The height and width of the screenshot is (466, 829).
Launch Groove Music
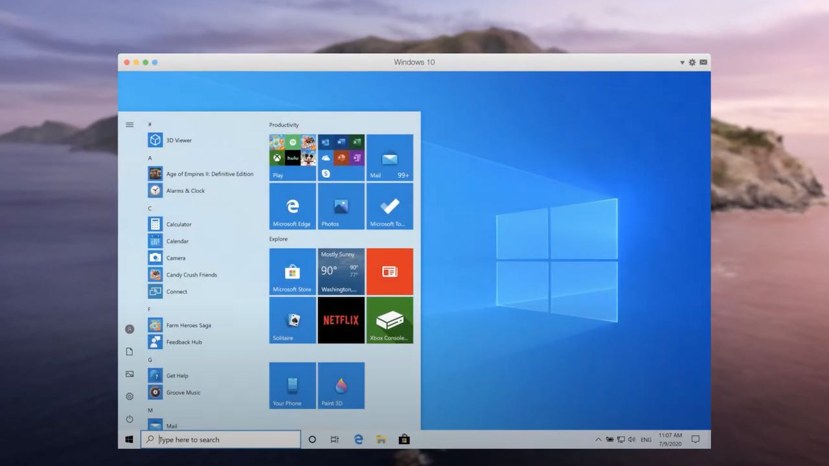pos(201,393)
